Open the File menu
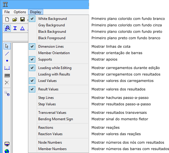Image resolution: width=169 pixels, height=153 pixels. 7,12
